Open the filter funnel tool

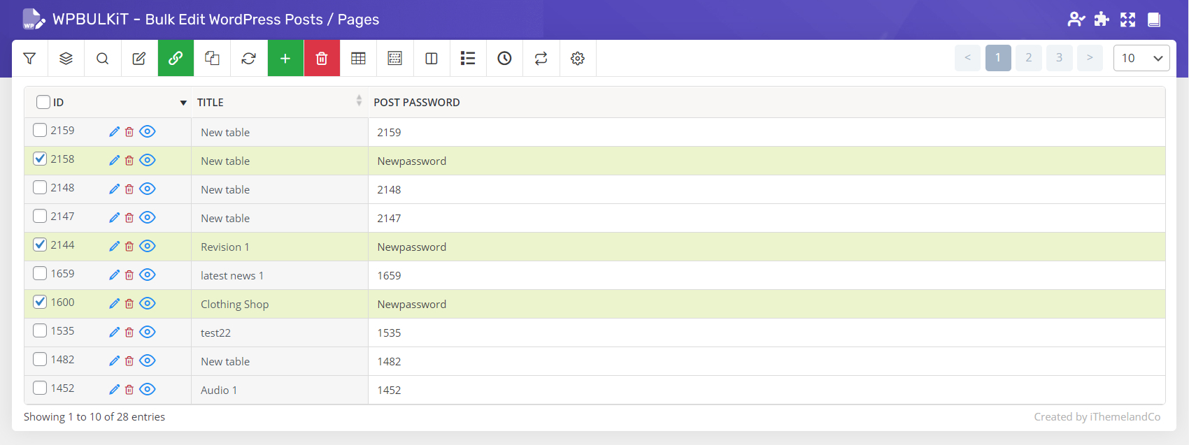[29, 59]
